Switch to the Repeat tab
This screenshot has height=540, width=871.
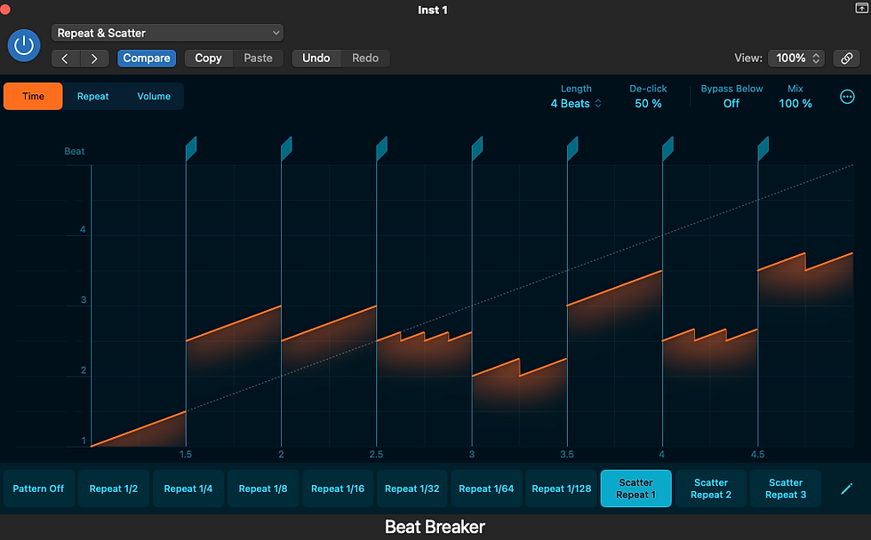92,96
